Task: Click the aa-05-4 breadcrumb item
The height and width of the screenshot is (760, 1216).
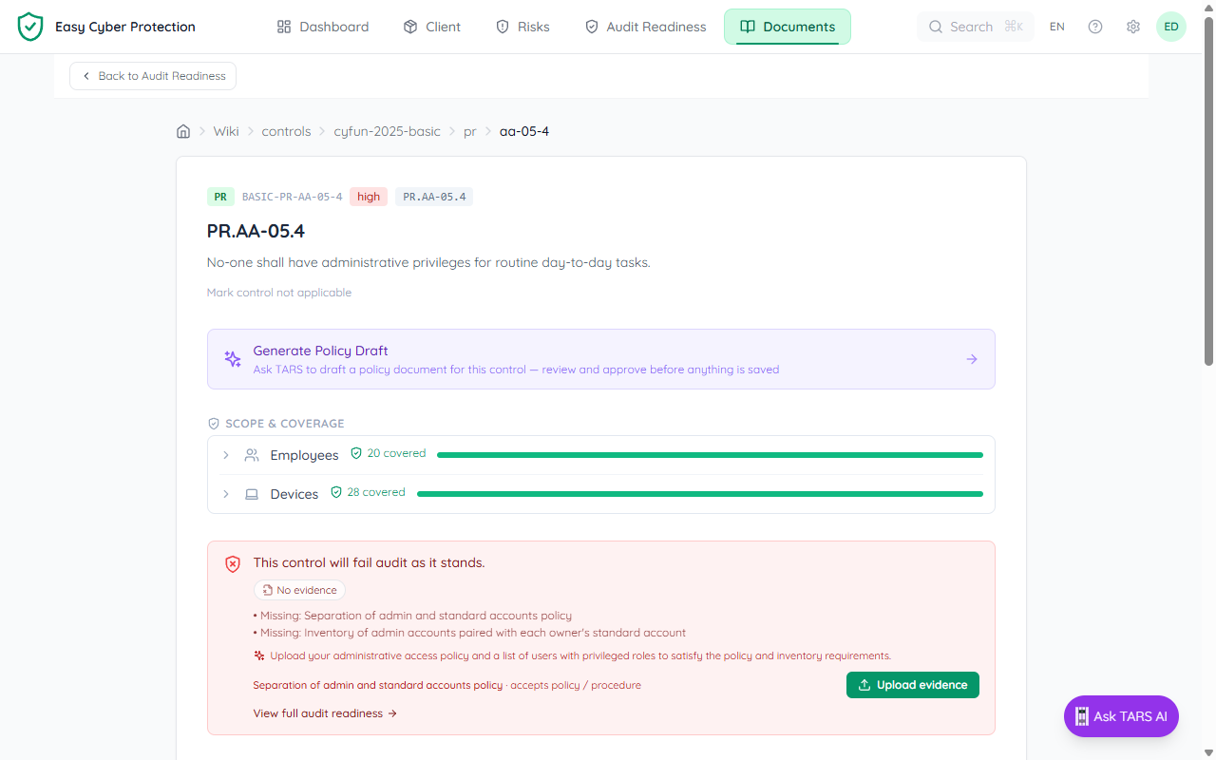Action: pos(524,131)
